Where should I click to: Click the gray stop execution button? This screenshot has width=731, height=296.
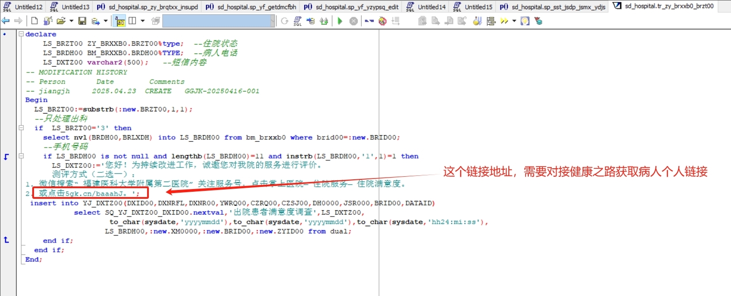(354, 21)
